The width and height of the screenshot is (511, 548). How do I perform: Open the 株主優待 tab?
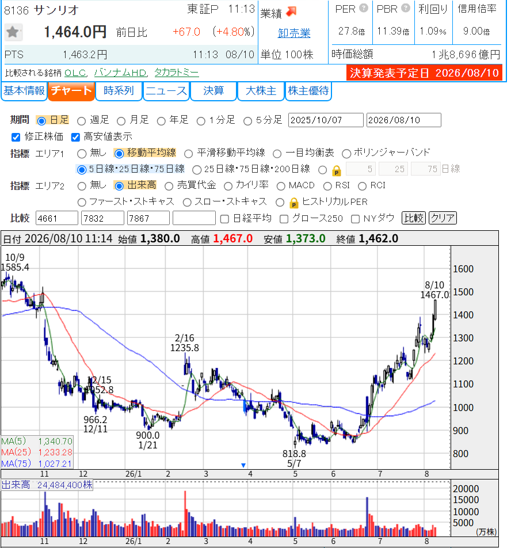click(x=308, y=91)
